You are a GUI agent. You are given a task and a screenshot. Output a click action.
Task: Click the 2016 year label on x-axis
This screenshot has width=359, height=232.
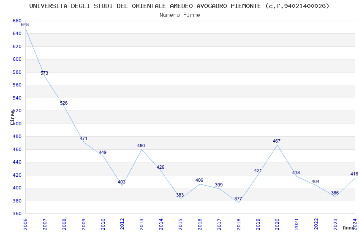(200, 224)
